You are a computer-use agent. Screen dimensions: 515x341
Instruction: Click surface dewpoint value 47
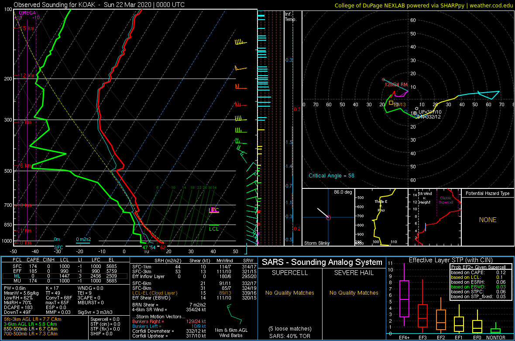[x=145, y=247]
